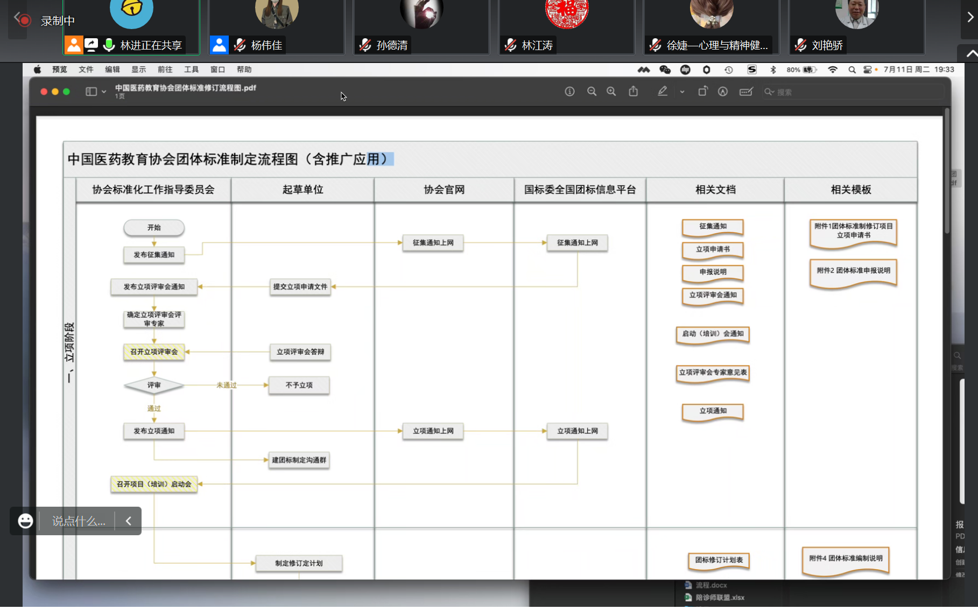Click the recording indicator icon 录制中

[x=24, y=20]
